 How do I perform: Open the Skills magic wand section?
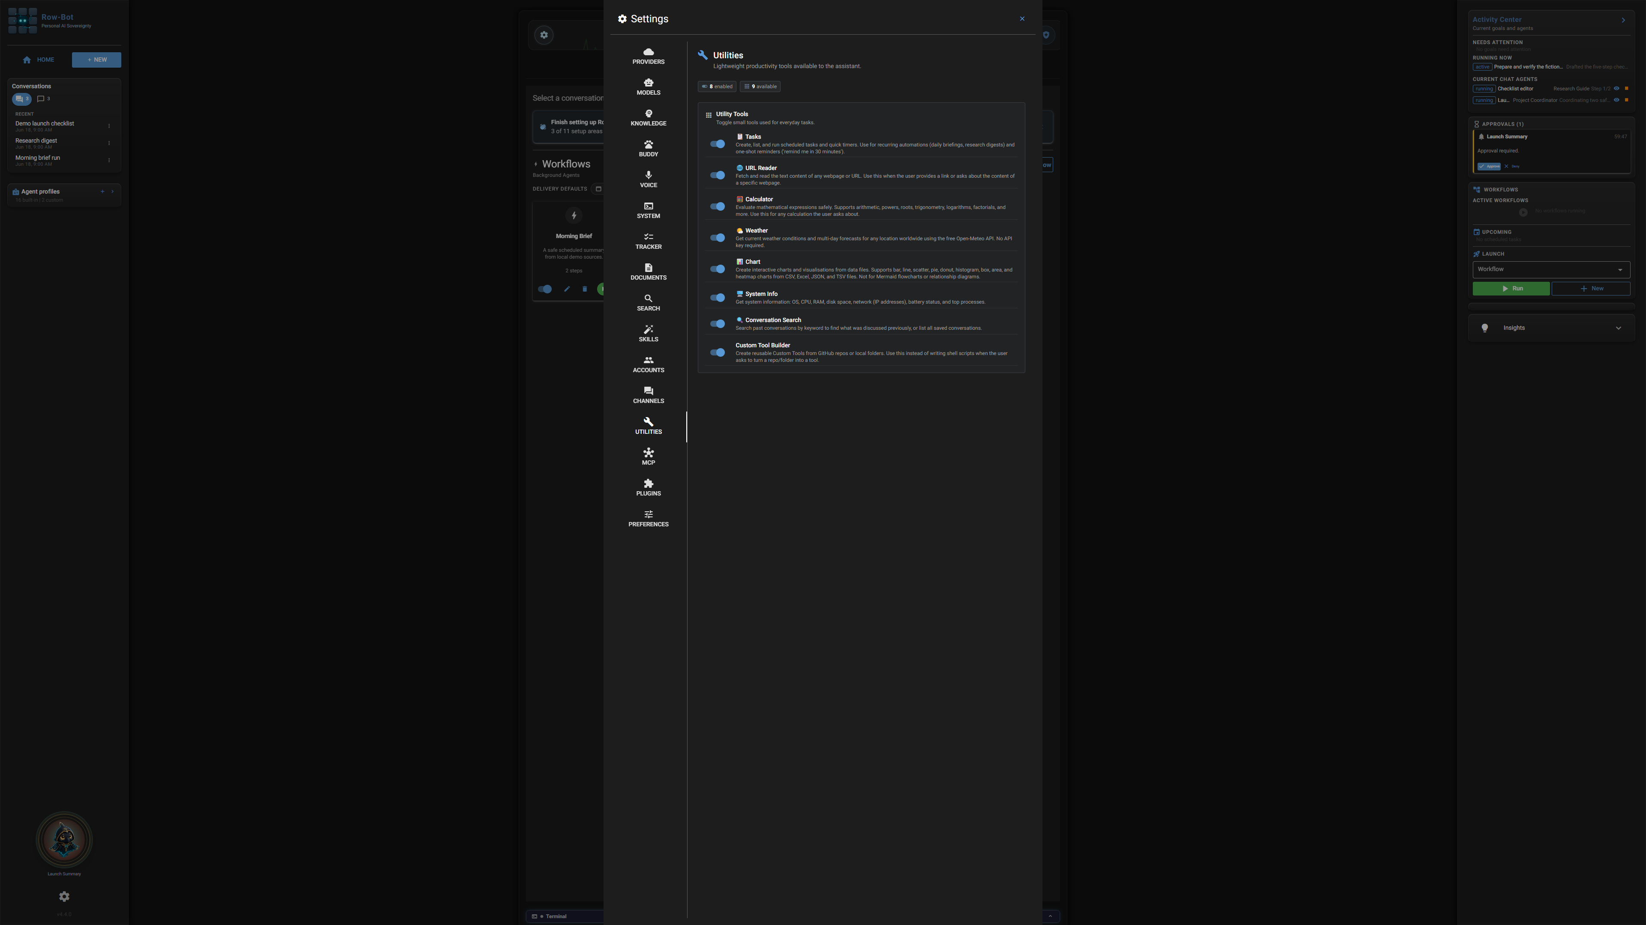tap(648, 334)
